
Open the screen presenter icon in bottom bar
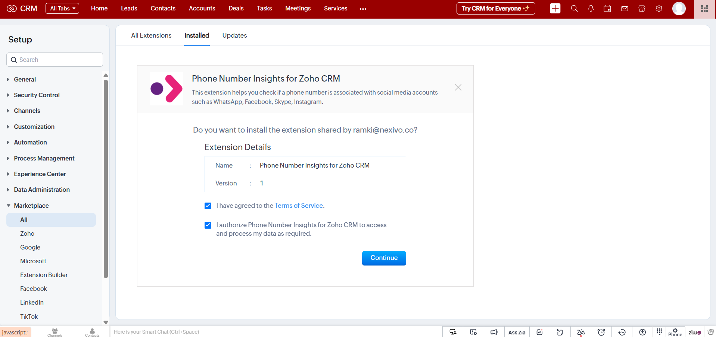point(453,332)
